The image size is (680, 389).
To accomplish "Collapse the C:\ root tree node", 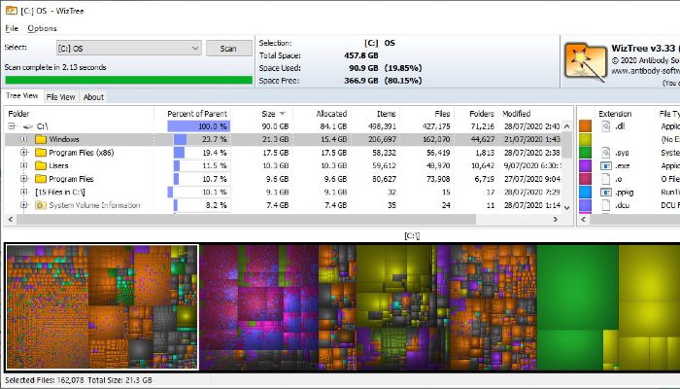I will coord(12,126).
